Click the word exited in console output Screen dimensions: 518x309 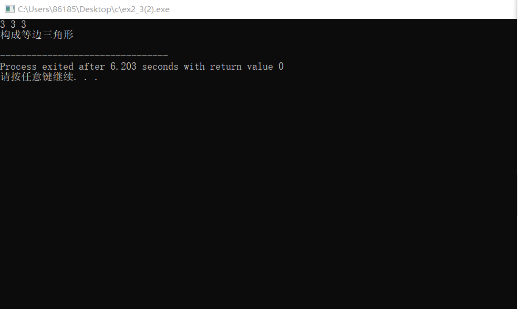point(58,67)
